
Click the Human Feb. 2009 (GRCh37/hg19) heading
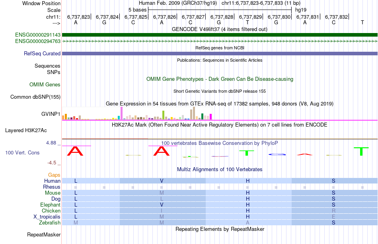178,3
